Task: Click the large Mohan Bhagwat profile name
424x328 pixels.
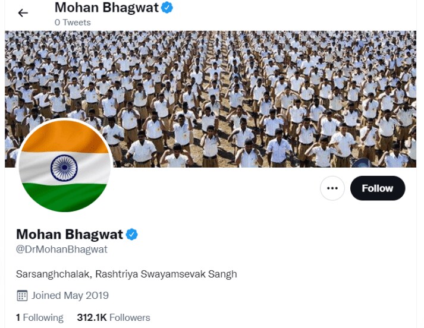Action: point(70,234)
